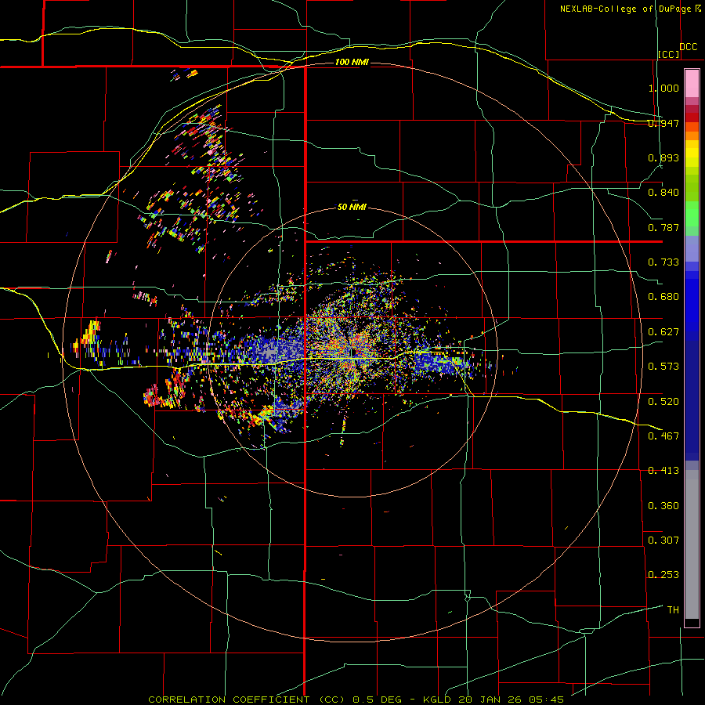705x705 pixels.
Task: Click the pink segment at the color bar top
Action: (x=692, y=84)
